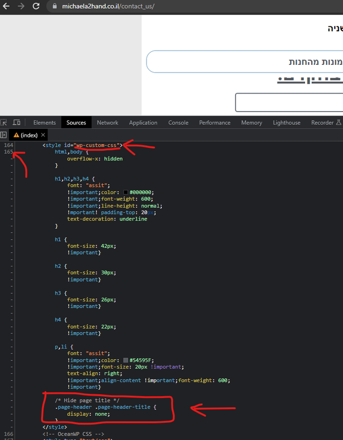Switch to the Elements tab

coord(45,123)
